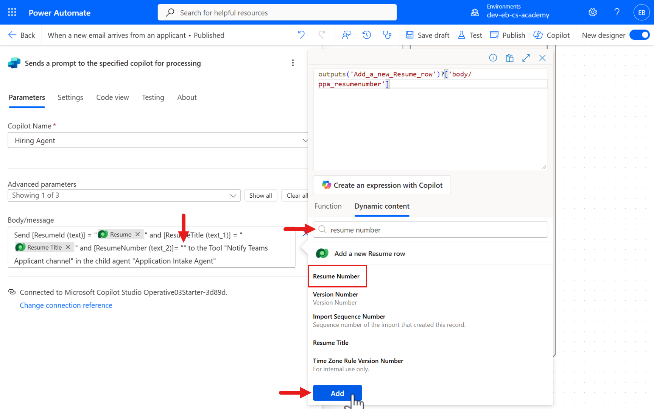Expand the expression editor to full screen

[526, 58]
